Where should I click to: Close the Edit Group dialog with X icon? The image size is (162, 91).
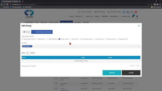[139, 26]
